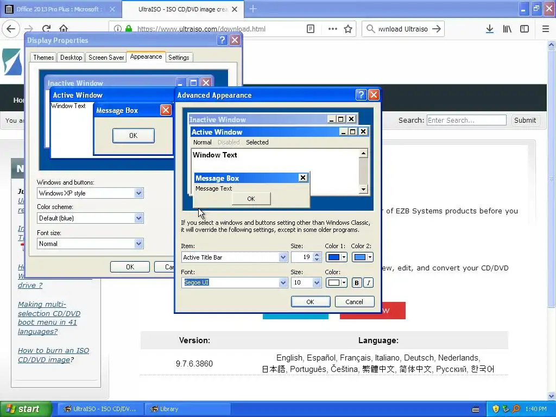
Task: Expand the Font size dropdown showing Normal
Action: [138, 244]
